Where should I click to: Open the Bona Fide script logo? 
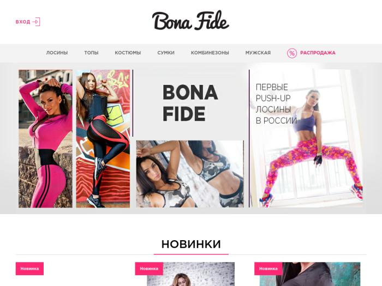[190, 21]
